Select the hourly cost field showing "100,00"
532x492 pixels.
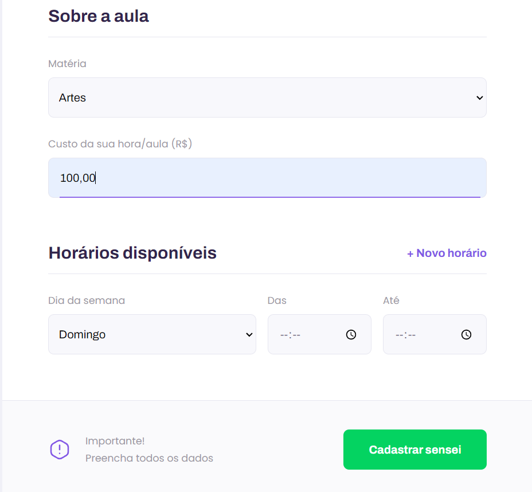coord(267,178)
